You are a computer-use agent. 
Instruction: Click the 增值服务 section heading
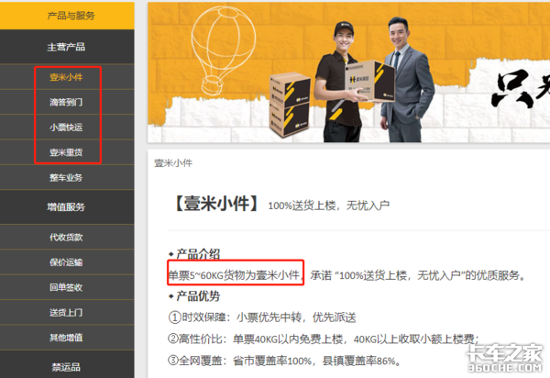(x=67, y=207)
